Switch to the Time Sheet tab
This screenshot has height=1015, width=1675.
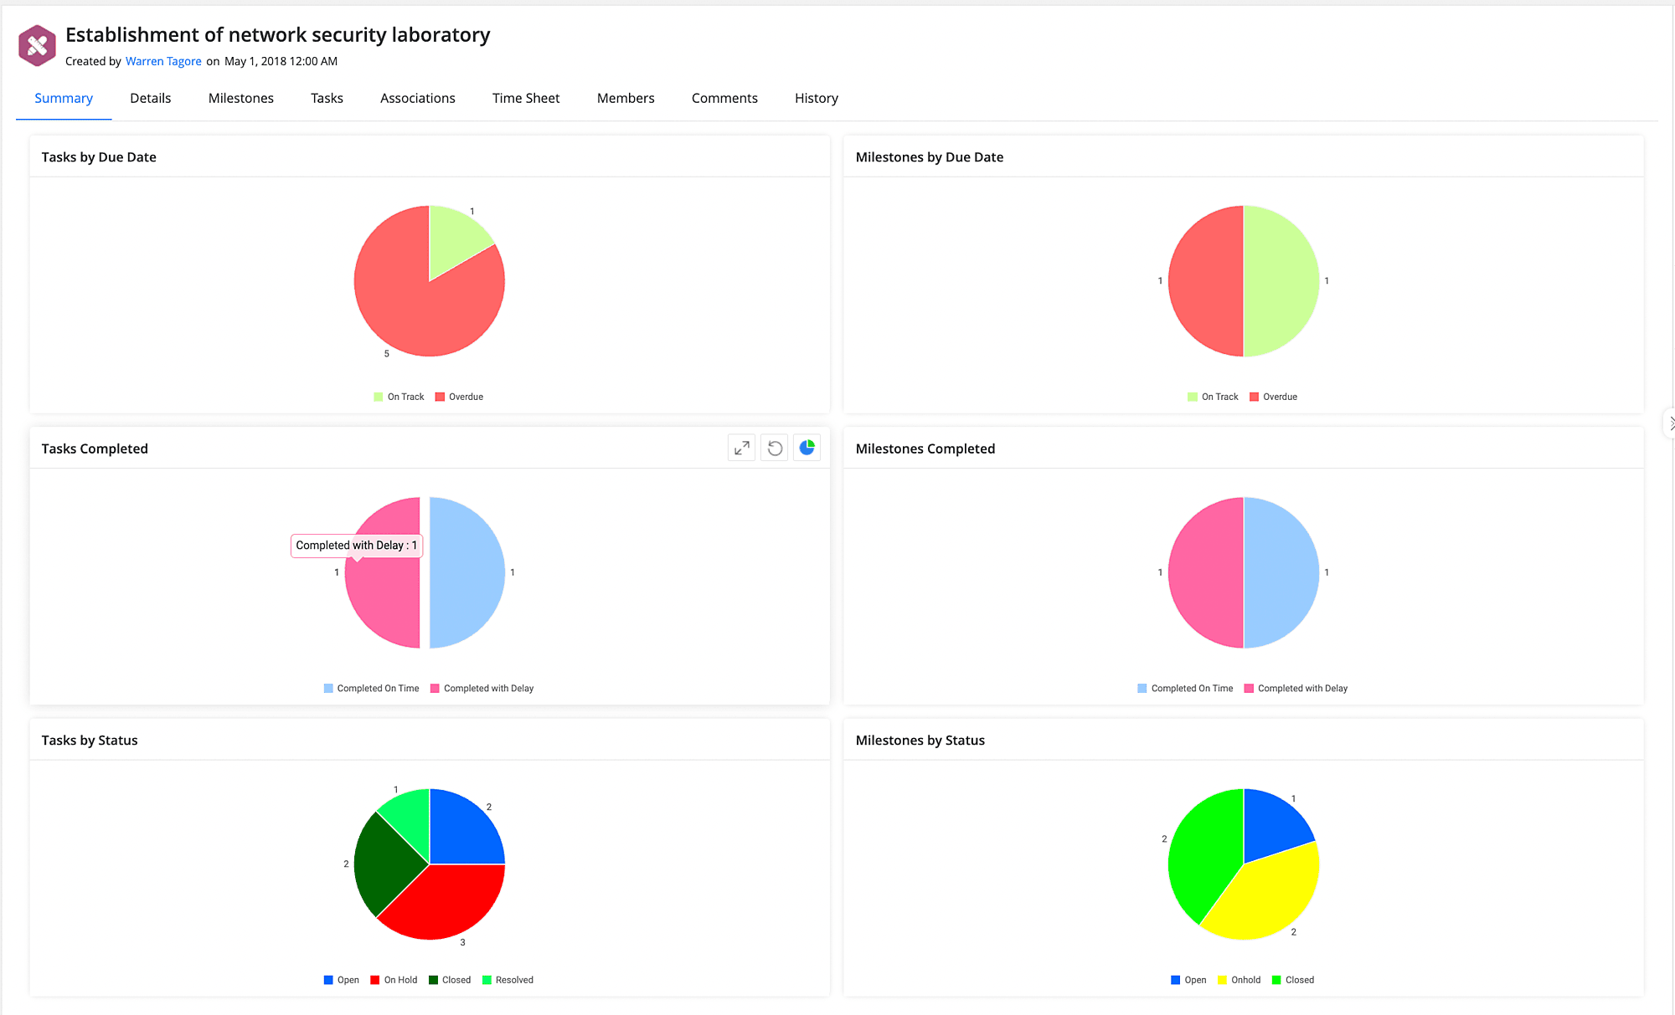click(525, 98)
